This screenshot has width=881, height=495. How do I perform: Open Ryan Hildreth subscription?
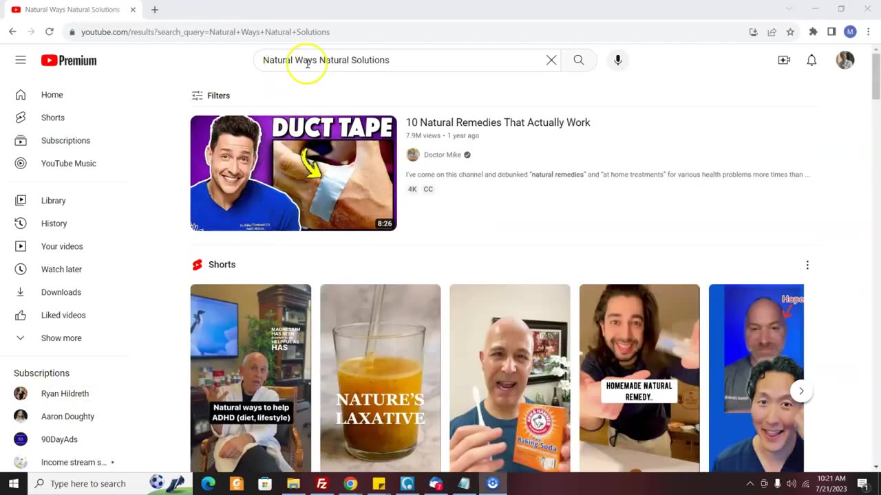(x=65, y=394)
